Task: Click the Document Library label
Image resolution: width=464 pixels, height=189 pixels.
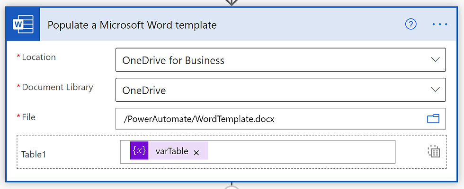Action: 57,87
